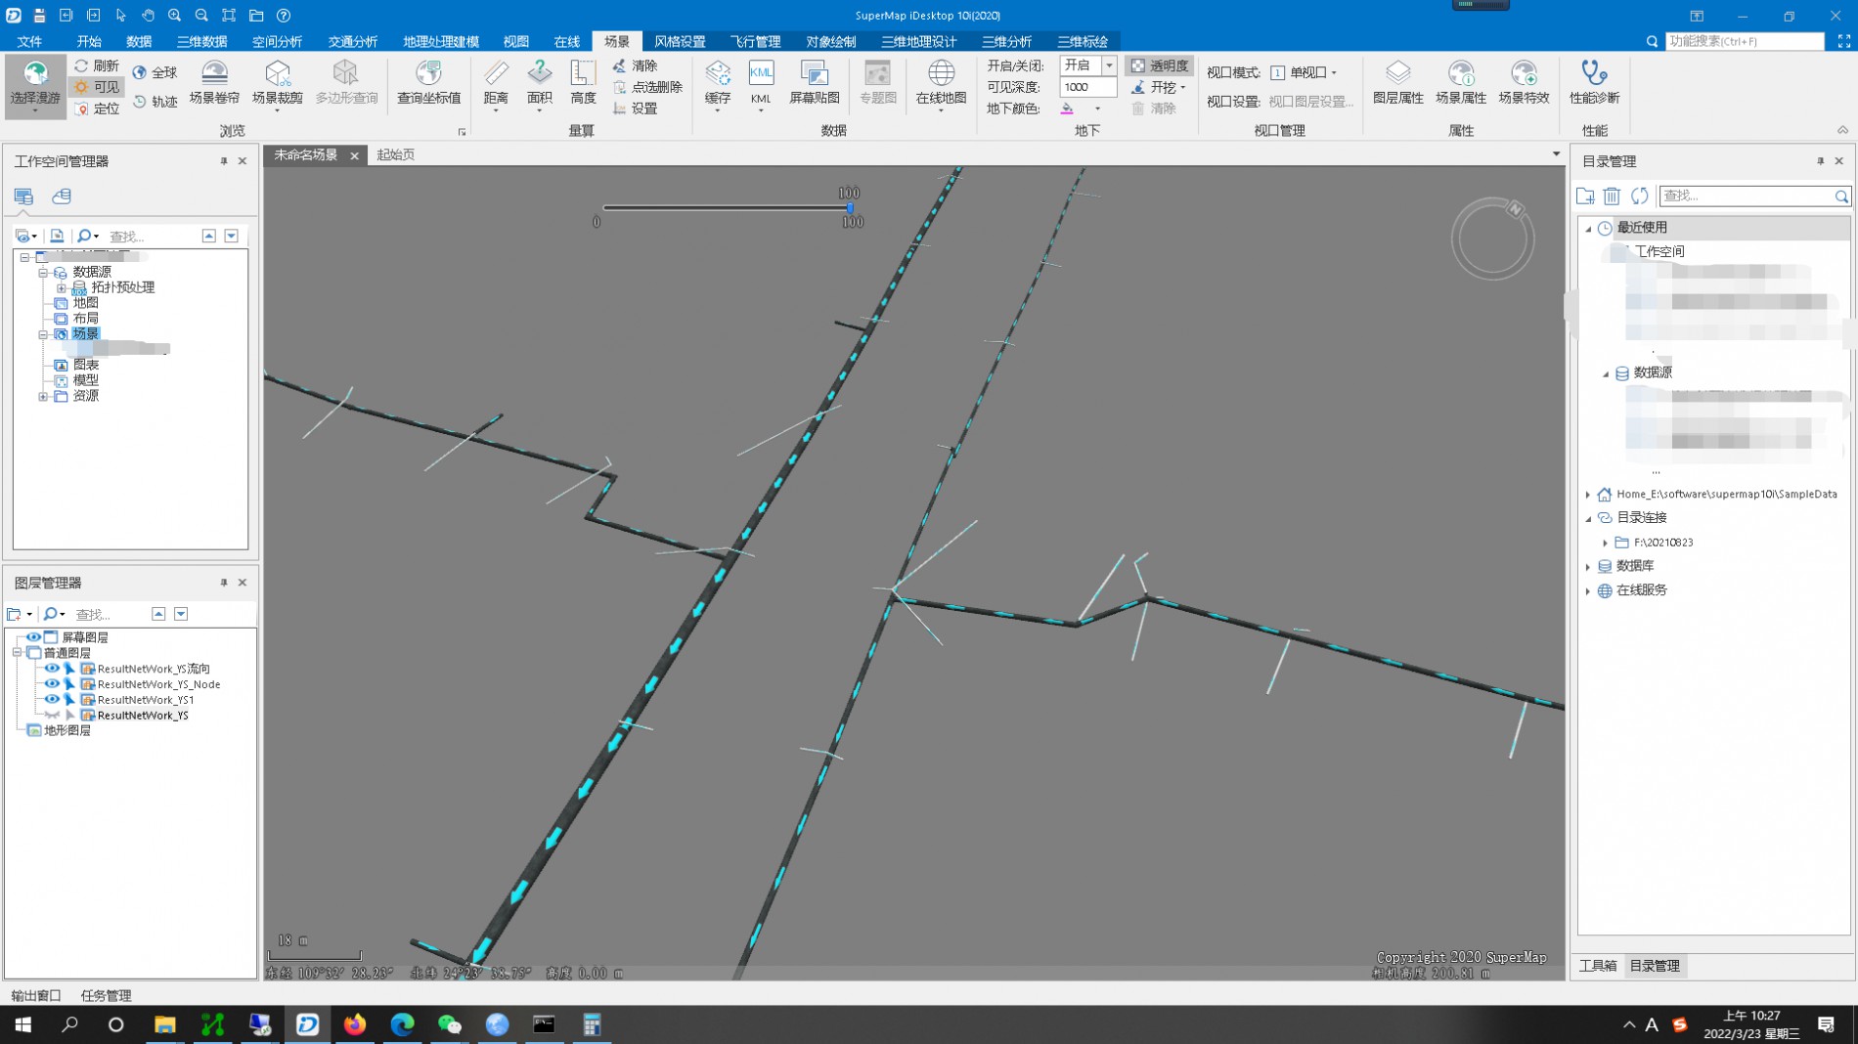
Task: Show the hidden ResultNetWork_YS layer
Action: click(x=52, y=716)
